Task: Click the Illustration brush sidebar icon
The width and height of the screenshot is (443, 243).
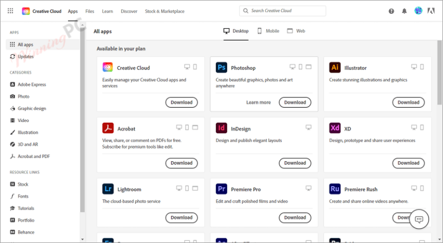Action: point(13,132)
